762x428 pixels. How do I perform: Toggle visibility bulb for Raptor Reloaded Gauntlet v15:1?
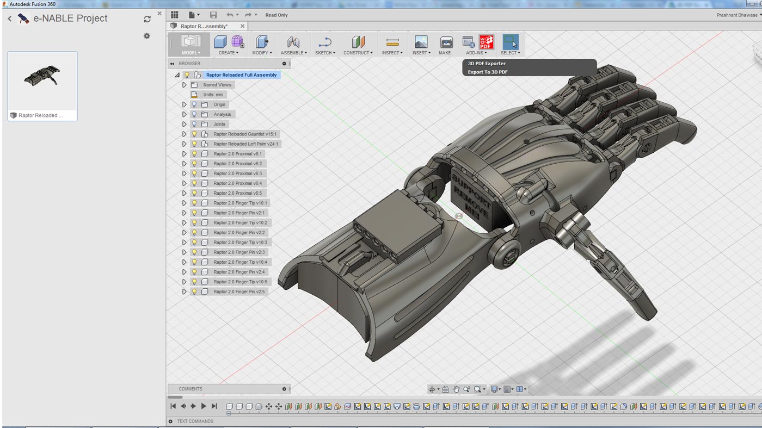click(194, 134)
